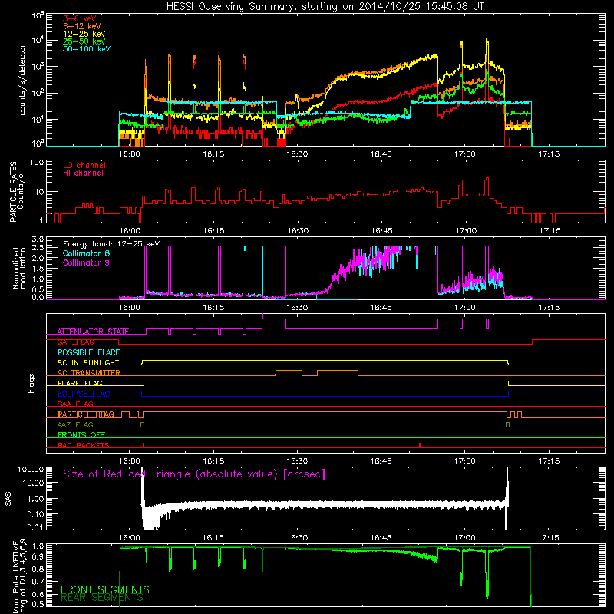Click the 17:00 tick under SAS plot

465,538
